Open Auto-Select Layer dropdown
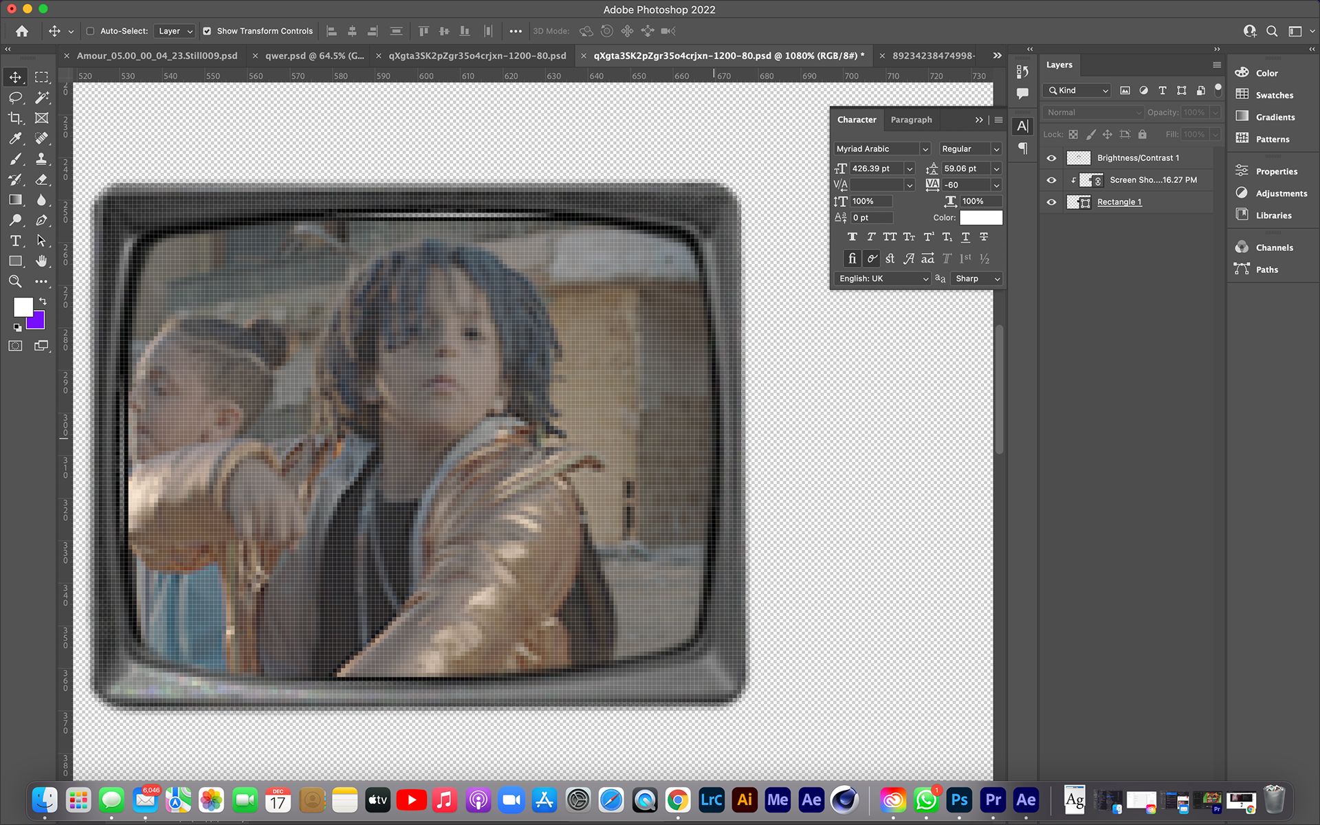Image resolution: width=1320 pixels, height=825 pixels. point(175,31)
